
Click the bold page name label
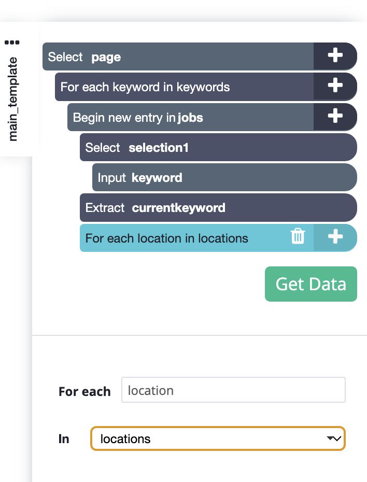[106, 58]
